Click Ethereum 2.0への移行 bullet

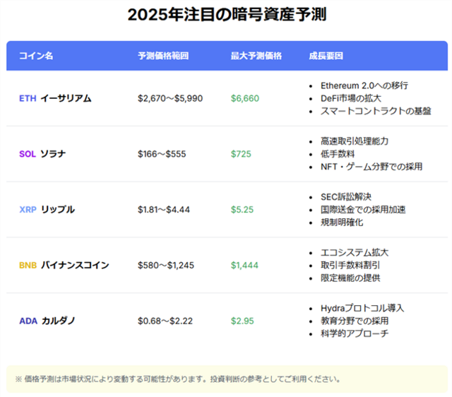point(364,85)
